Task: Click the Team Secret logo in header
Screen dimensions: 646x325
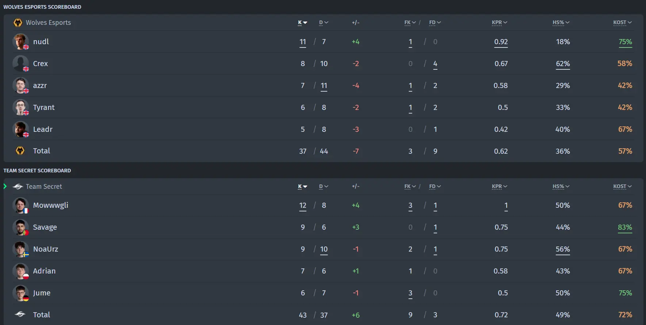Action: coord(18,187)
